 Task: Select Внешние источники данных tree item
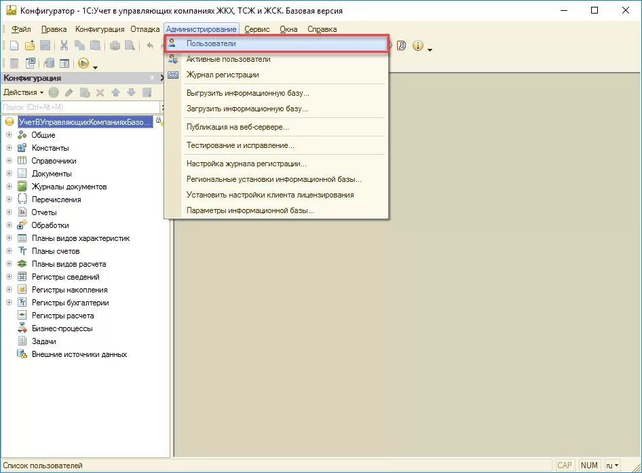[x=79, y=354]
